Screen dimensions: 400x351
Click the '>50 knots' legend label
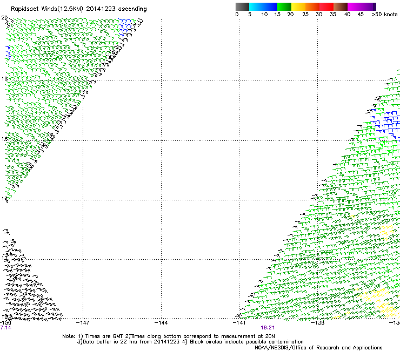pos(384,15)
